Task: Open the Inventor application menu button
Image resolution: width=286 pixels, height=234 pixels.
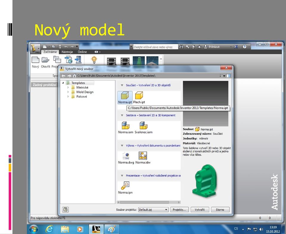Action: click(x=35, y=48)
